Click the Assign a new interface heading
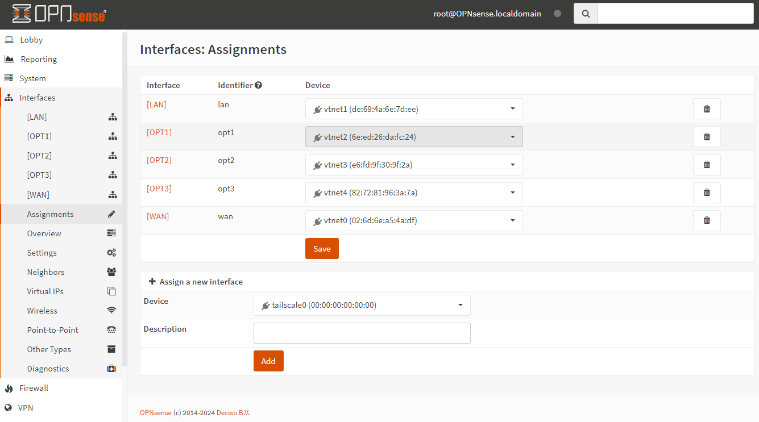The image size is (759, 422). (196, 282)
